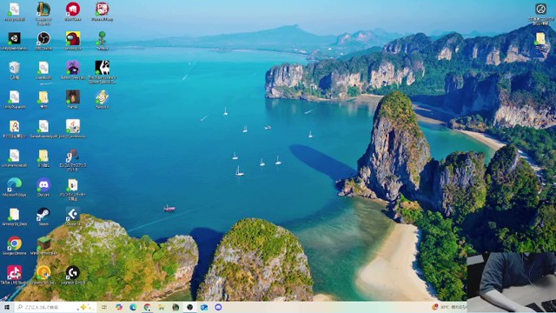Select the Recycle Bin icon
The width and height of the screenshot is (556, 313).
pyautogui.click(x=14, y=68)
